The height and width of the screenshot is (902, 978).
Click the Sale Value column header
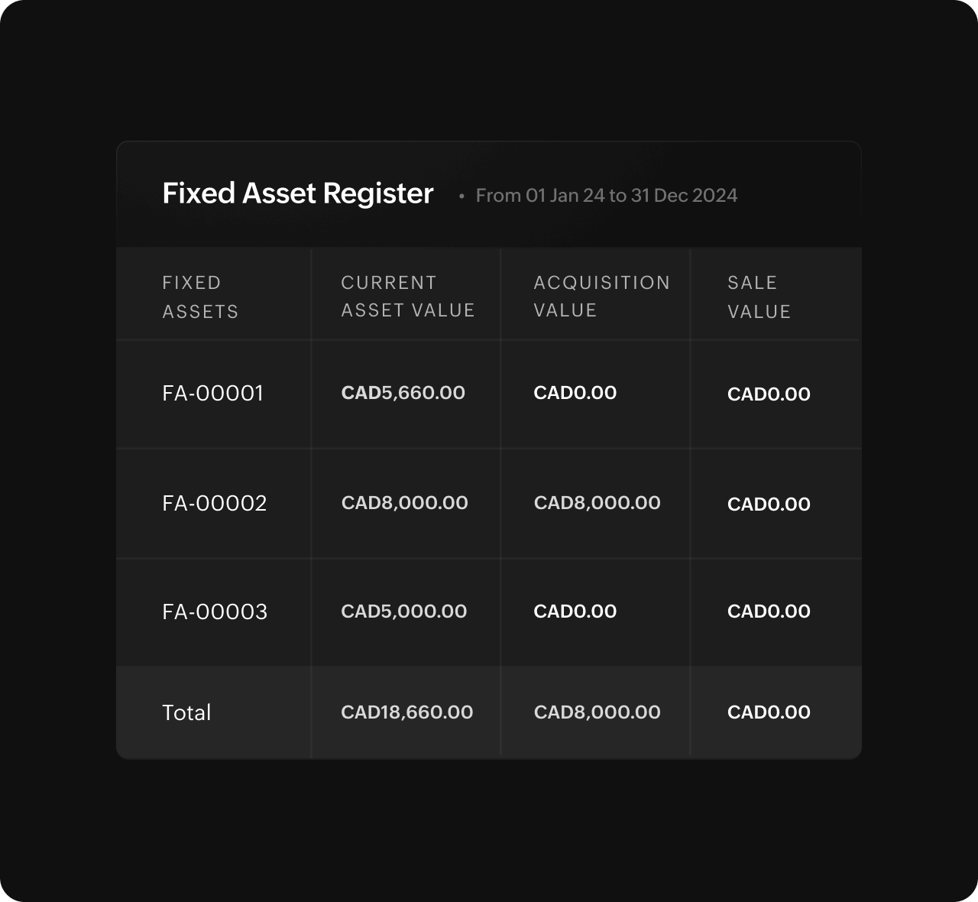click(x=759, y=297)
